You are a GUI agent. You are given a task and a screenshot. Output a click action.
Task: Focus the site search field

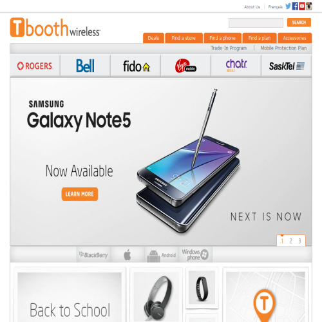[x=256, y=23]
